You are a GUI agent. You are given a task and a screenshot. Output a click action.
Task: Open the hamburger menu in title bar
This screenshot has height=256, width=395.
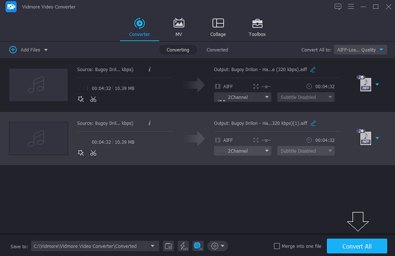[x=351, y=6]
